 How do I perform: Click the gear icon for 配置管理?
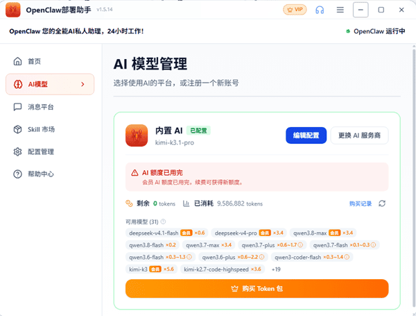17,152
